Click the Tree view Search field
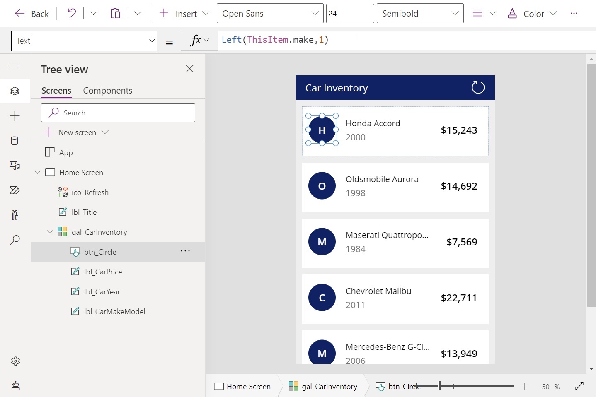Screen dimensions: 596x397 (x=118, y=113)
